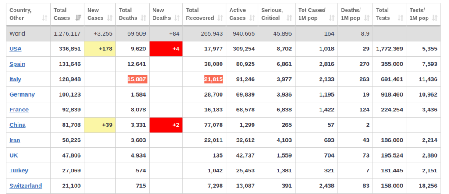Sort by Active Cases arrow icon
Viewport: 449px width, 194px height.
coord(252,18)
